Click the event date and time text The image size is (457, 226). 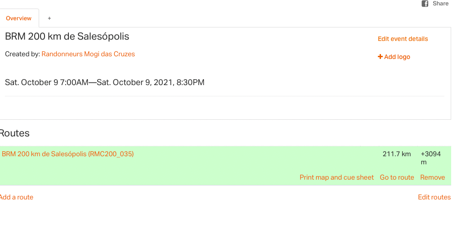click(104, 82)
